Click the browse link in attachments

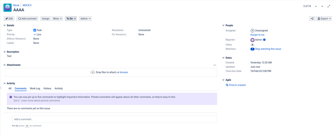(x=124, y=72)
